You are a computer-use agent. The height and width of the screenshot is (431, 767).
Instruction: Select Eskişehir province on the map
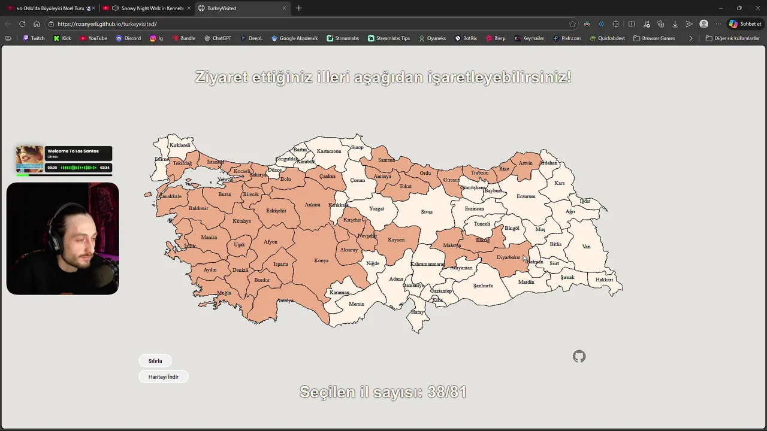tap(276, 211)
